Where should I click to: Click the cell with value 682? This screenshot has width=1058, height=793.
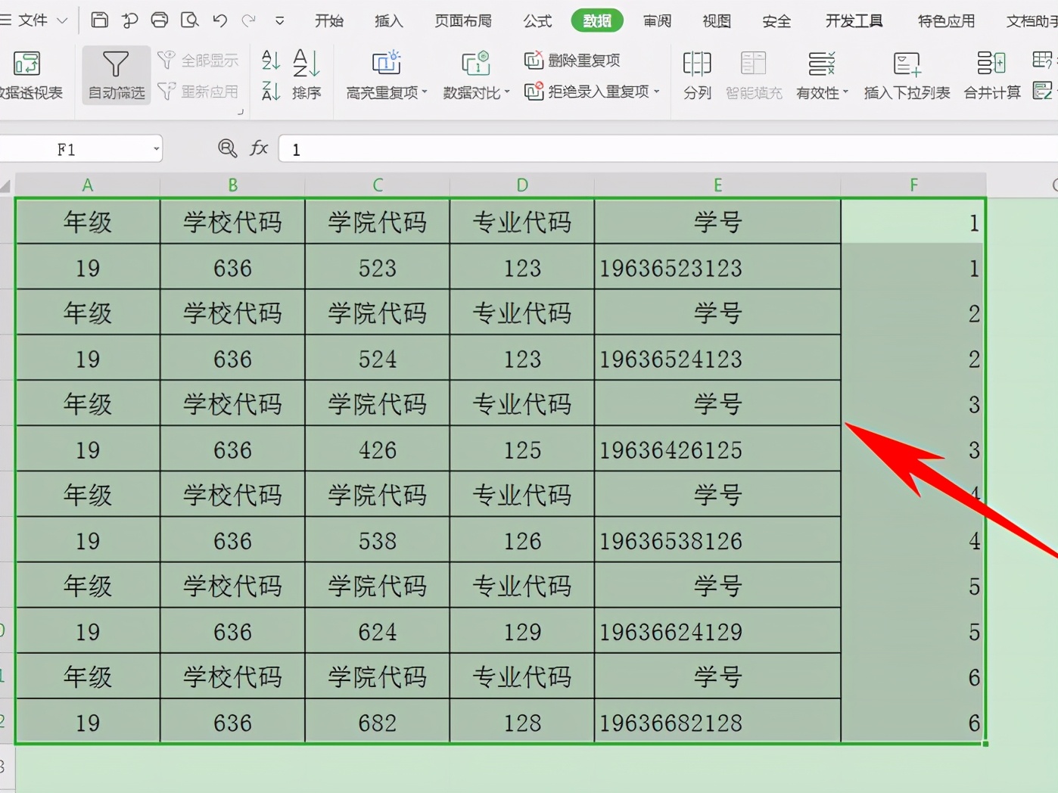(378, 723)
